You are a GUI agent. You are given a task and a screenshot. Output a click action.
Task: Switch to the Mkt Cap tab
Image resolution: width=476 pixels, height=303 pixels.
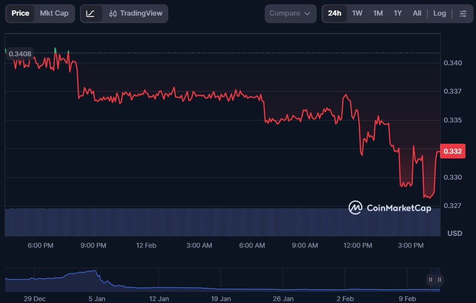54,13
